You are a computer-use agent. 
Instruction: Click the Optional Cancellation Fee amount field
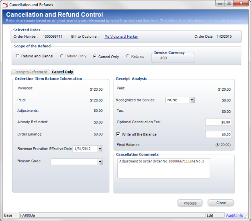(218, 122)
